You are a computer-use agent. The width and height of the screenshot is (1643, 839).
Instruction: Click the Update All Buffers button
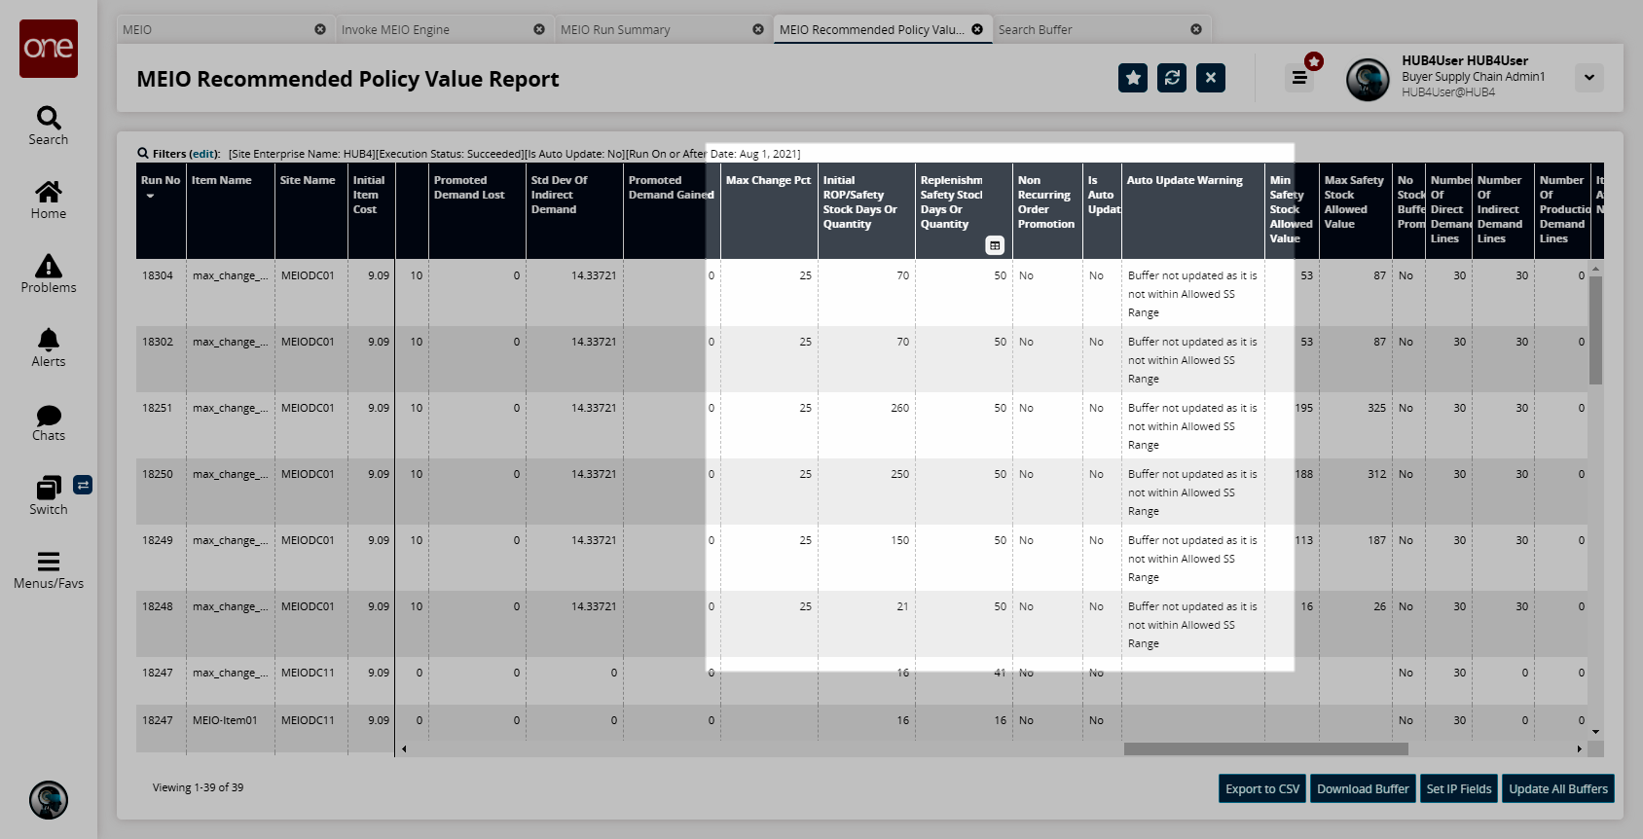(1557, 789)
